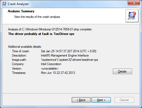Image resolution: width=142 pixels, height=108 pixels.
Task: Click the Intel Management Engine Interface description
Action: click(x=65, y=55)
